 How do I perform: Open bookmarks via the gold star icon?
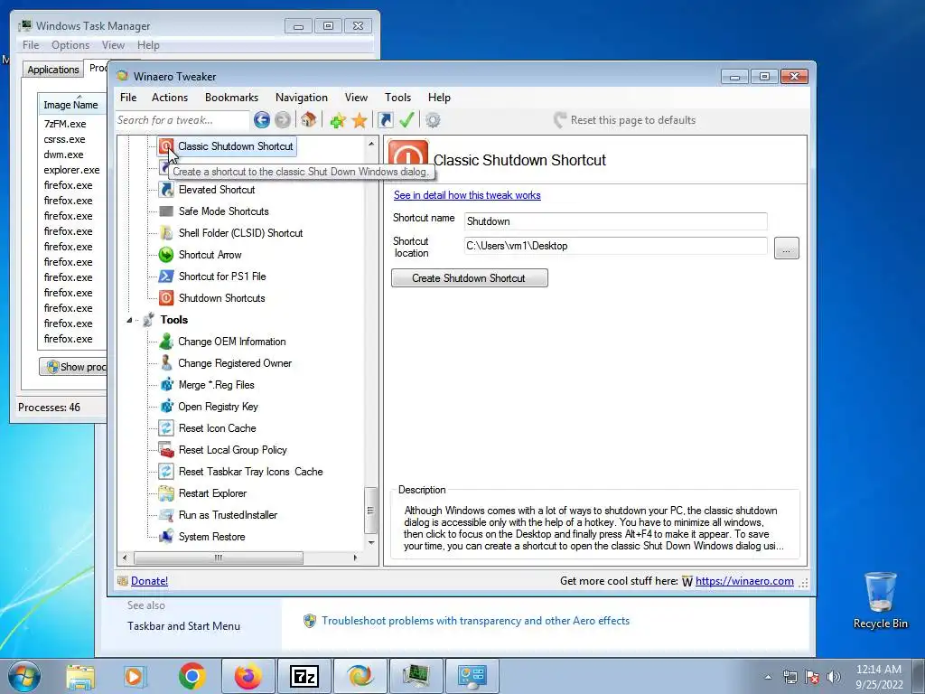360,120
